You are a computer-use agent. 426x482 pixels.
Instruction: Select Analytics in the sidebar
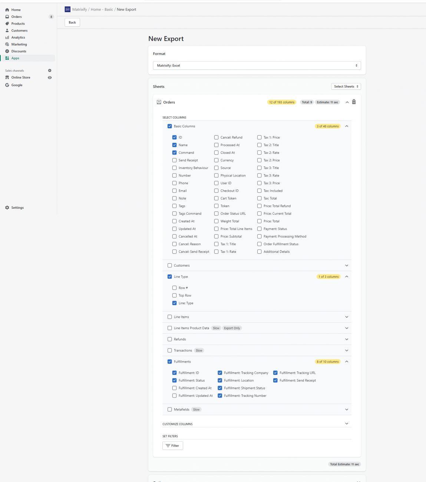pyautogui.click(x=18, y=37)
